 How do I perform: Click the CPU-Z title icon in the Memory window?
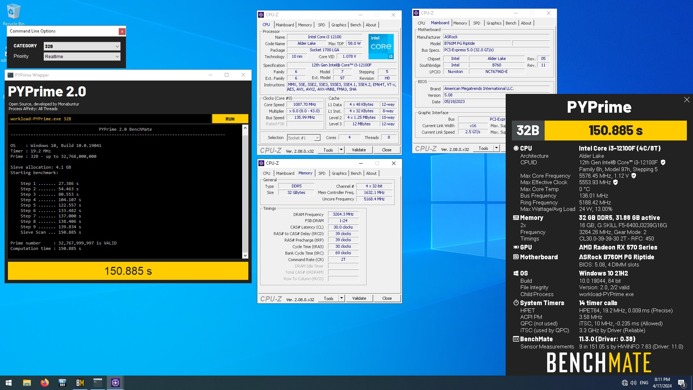click(261, 163)
